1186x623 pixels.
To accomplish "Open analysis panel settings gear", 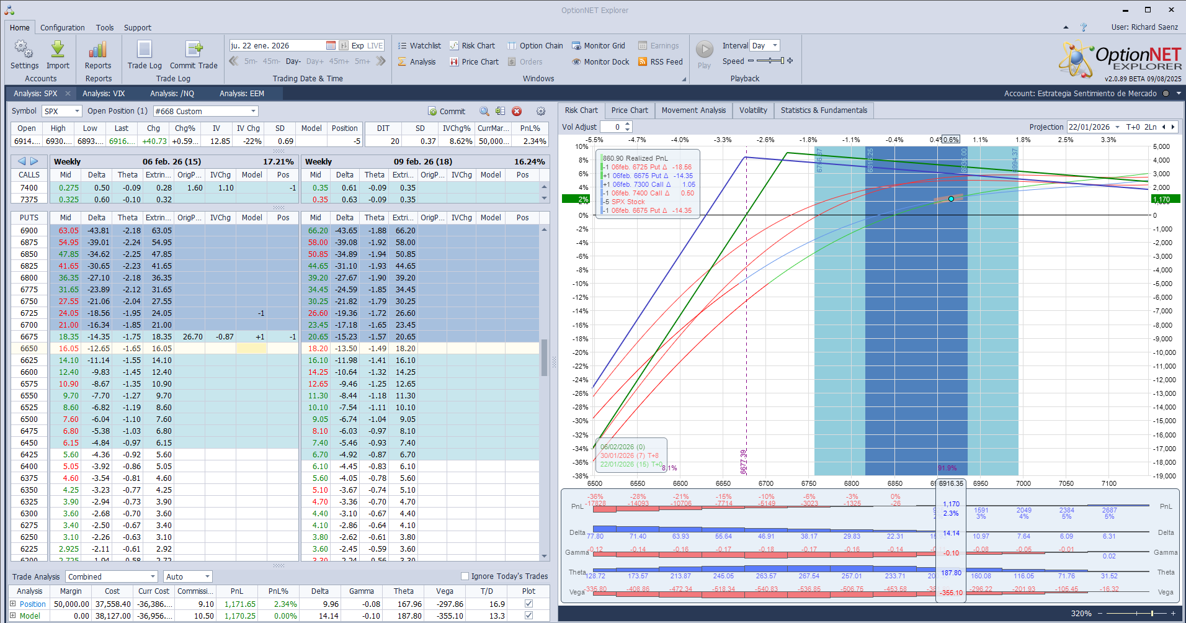I will click(541, 111).
